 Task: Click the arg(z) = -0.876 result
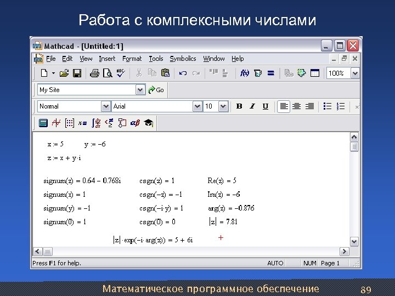[231, 208]
